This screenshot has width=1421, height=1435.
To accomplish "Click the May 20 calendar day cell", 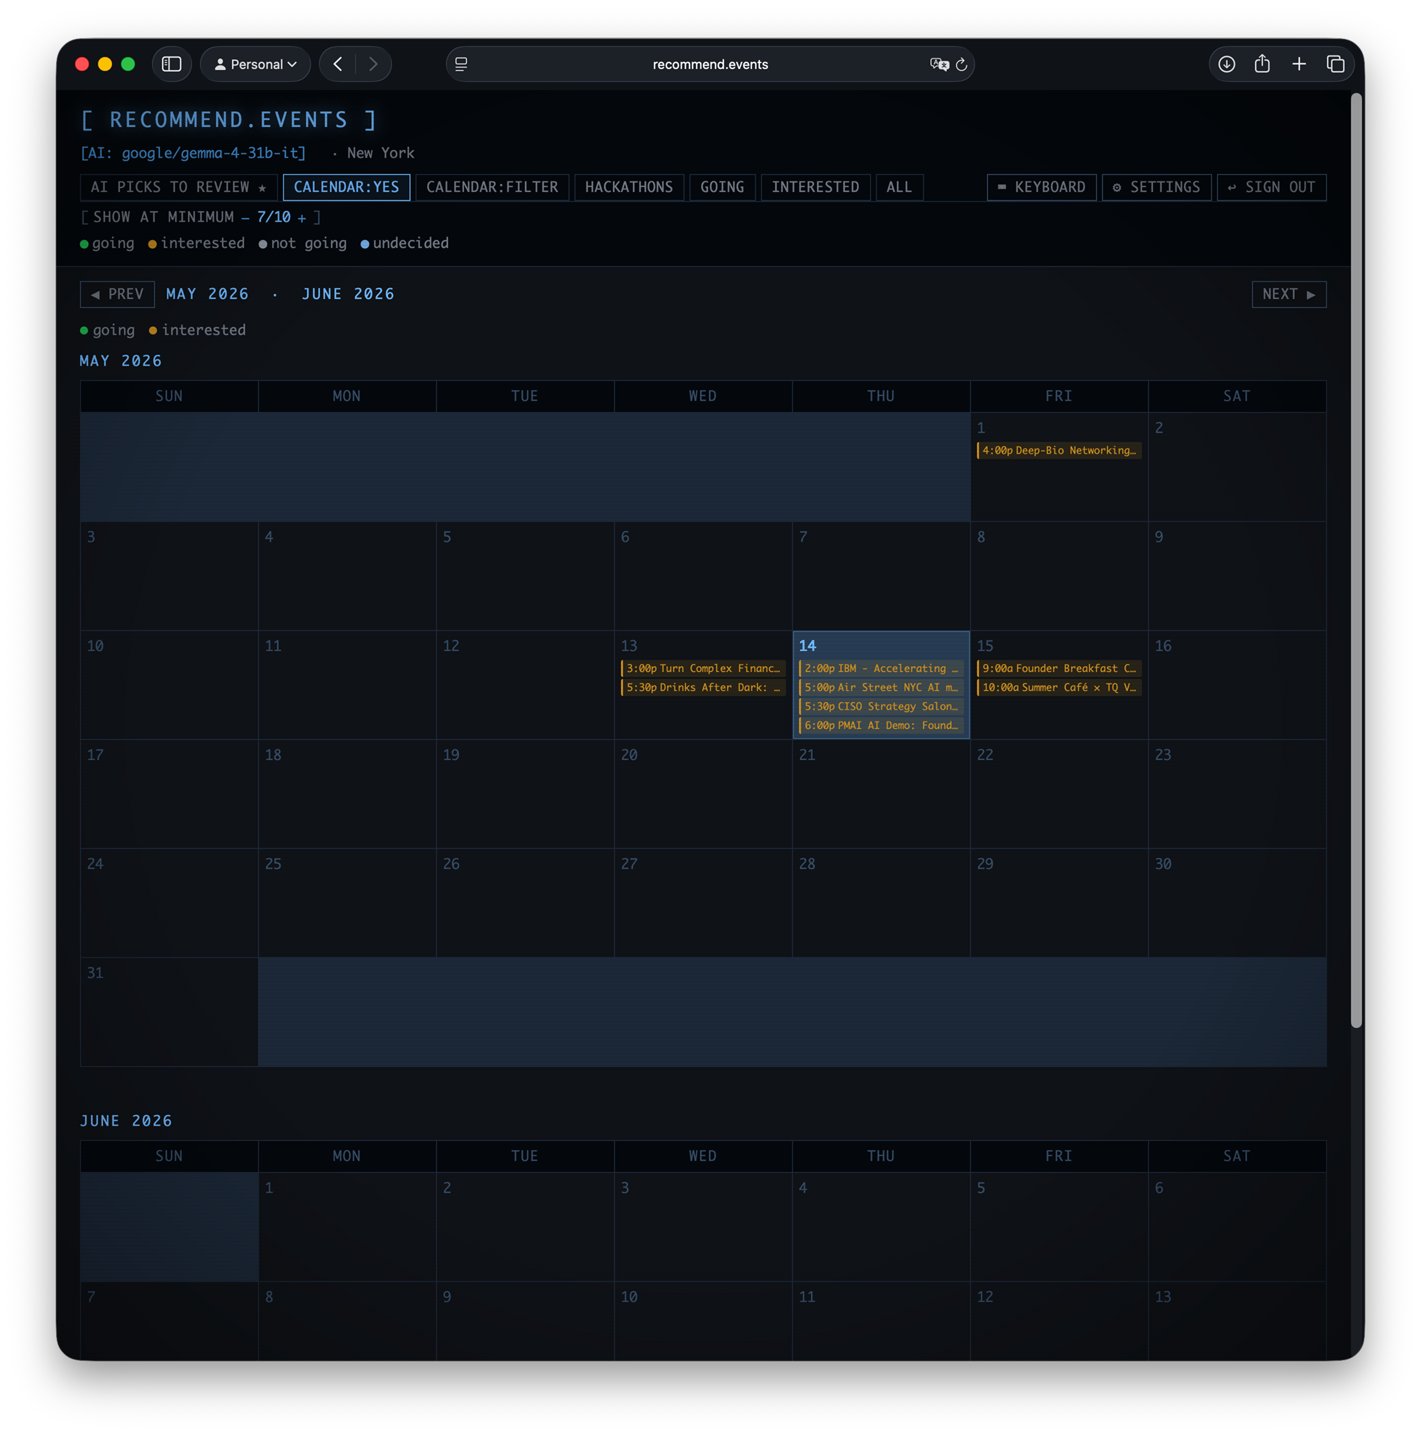I will coord(702,793).
